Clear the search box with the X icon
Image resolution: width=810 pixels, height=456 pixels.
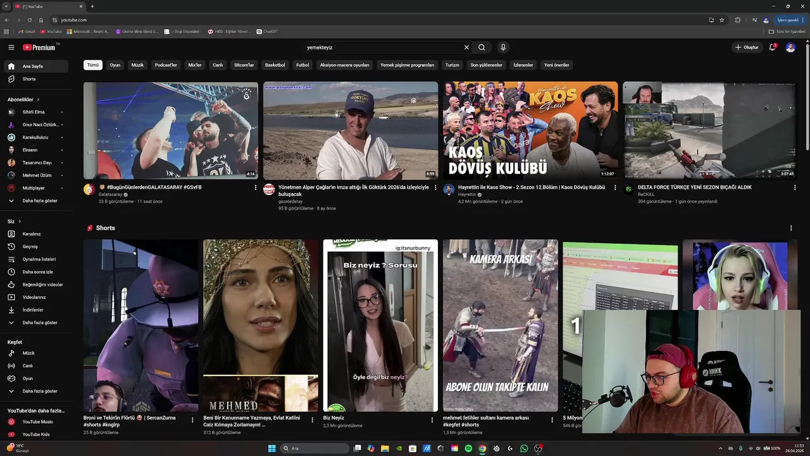click(x=466, y=47)
